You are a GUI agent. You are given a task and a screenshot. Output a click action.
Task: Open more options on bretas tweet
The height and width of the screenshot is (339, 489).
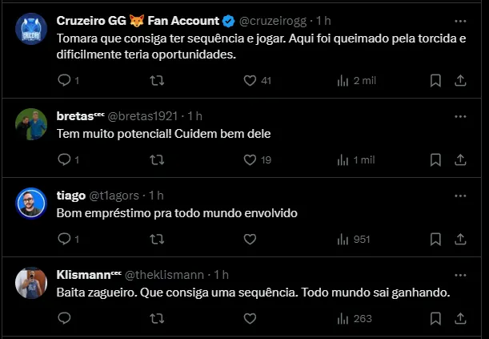[460, 116]
